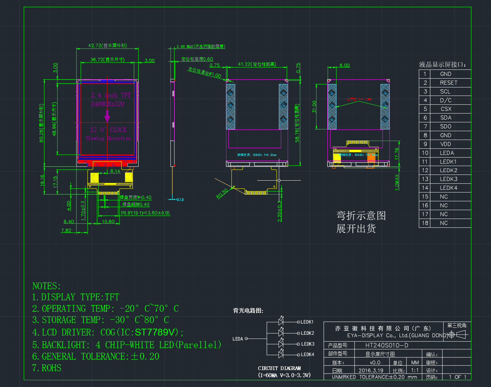
Task: Click the 41.22 locating post distance dimension
Action: (257, 64)
